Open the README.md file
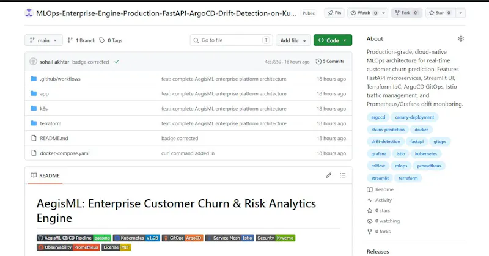Viewport: 489px width, 256px height. pos(54,138)
